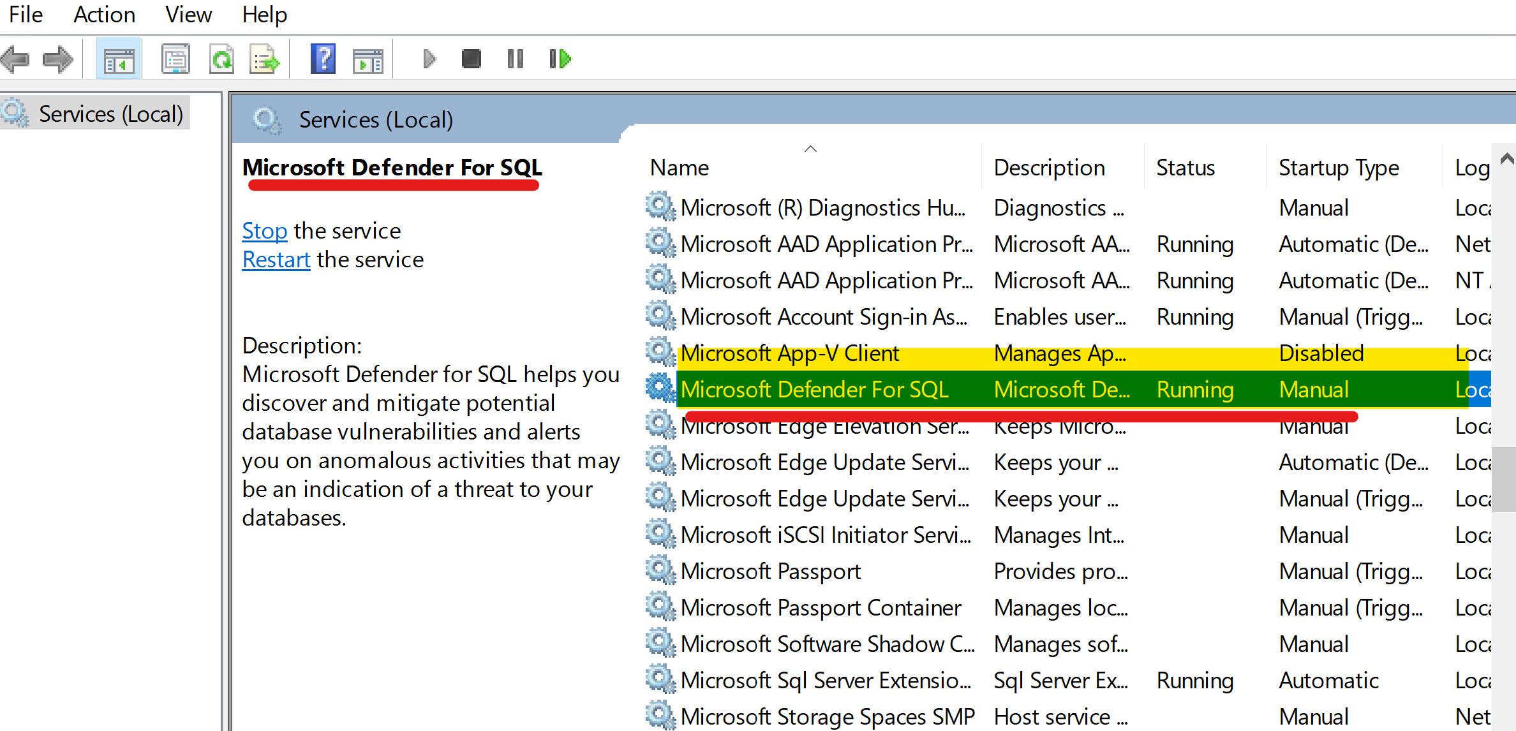Click gear icon of Microsoft Defender For SQL
The image size is (1516, 731).
tap(660, 388)
